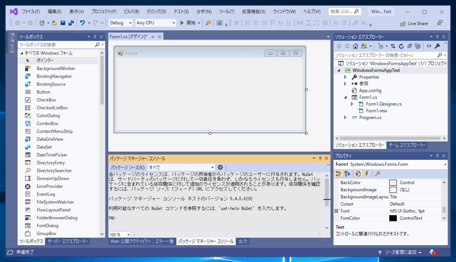
Task: Pin the Toolbox panel with pushpin
Action: coord(95,37)
